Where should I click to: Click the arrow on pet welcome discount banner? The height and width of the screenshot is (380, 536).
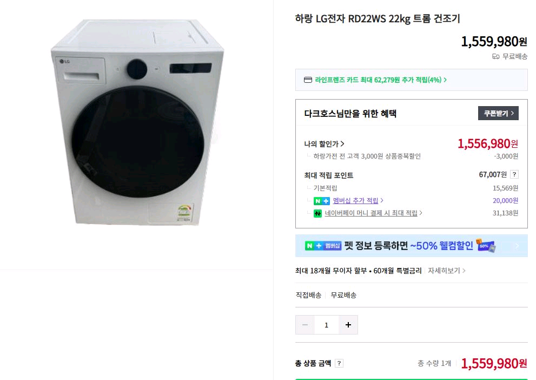[517, 246]
